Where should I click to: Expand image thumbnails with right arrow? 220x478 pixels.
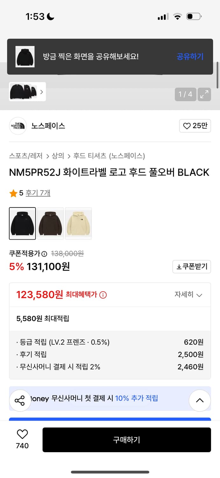(42, 92)
